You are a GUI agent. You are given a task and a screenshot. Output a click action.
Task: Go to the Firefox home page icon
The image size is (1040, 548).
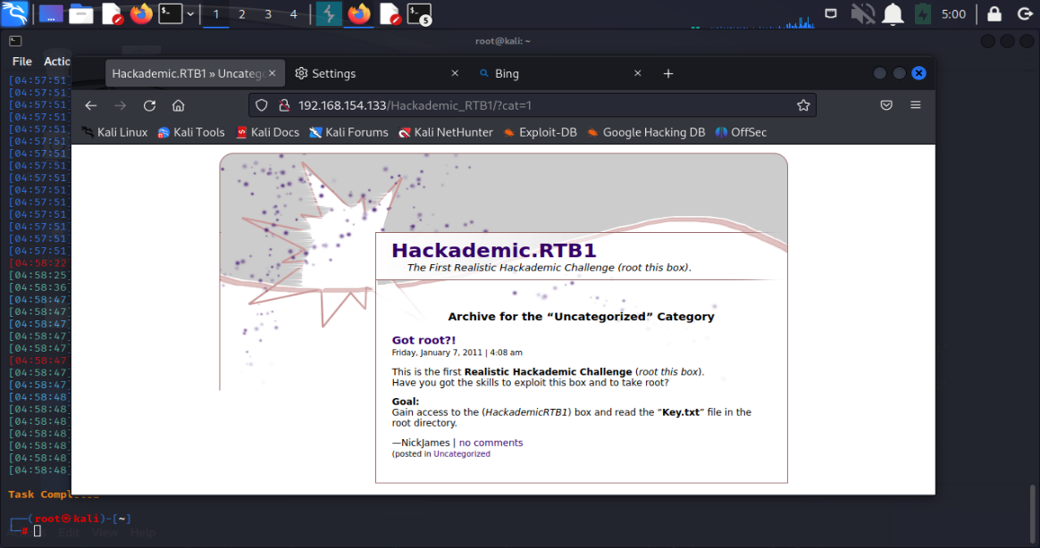[179, 105]
